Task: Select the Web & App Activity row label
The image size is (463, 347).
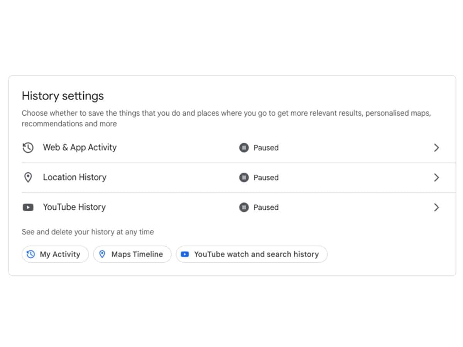Action: pyautogui.click(x=79, y=147)
